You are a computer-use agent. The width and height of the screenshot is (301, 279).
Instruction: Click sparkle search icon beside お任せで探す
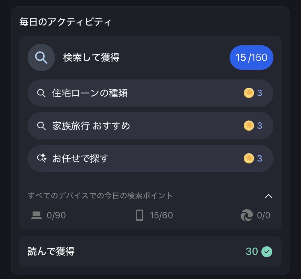click(x=42, y=159)
